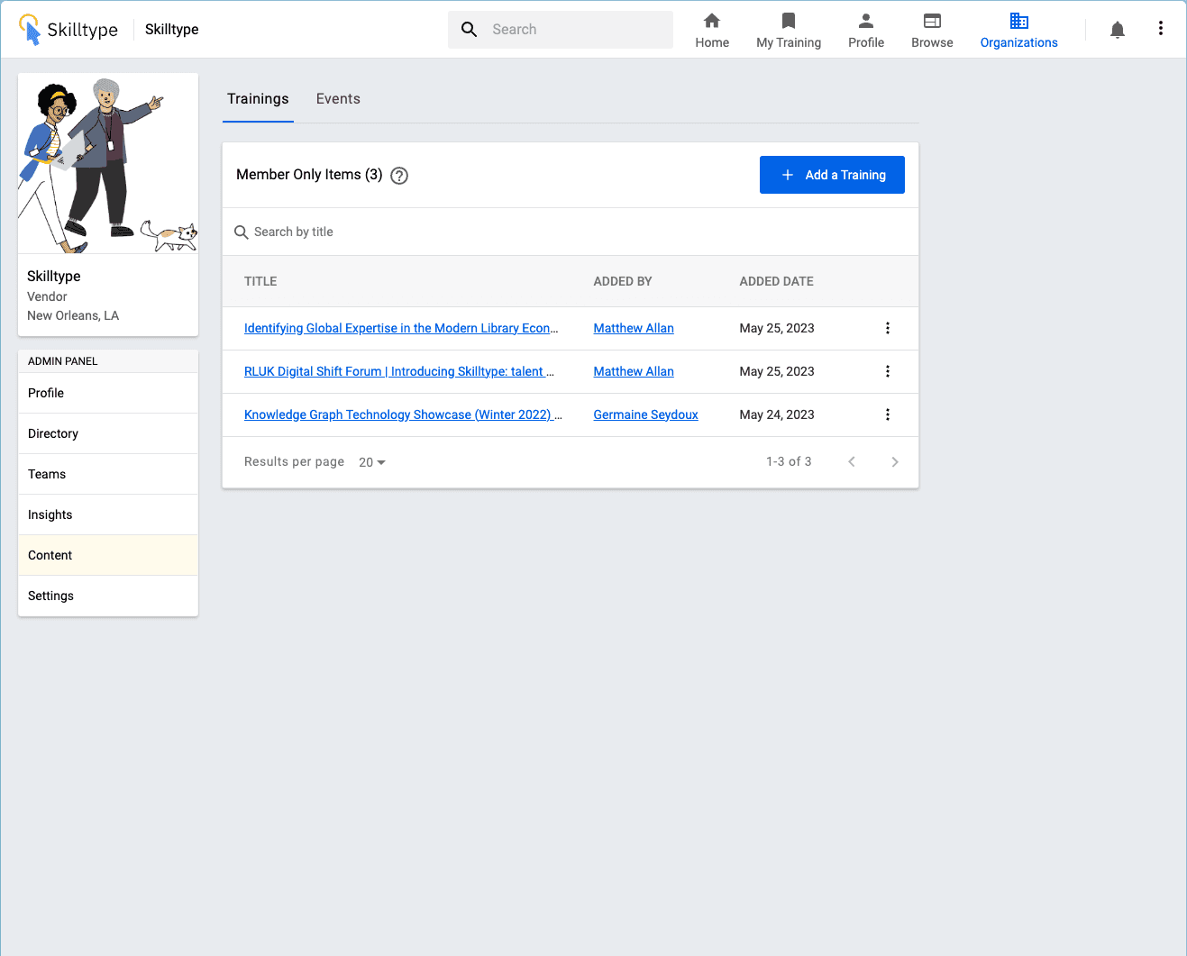Click the search magnifier icon in top bar
This screenshot has height=956, width=1187.
click(470, 30)
